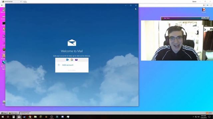Viewport: 213px width, 119px height.
Task: Click the Chrome extension icon beside star
Action: pyautogui.click(x=208, y=5)
